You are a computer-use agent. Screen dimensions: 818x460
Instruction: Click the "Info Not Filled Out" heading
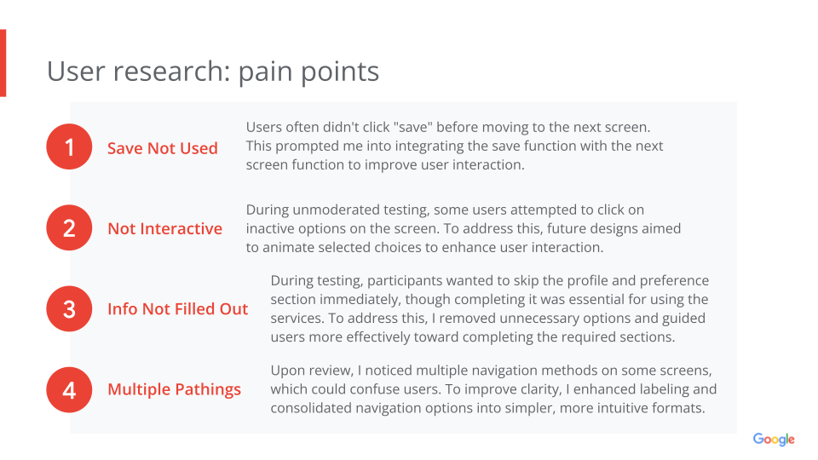point(177,308)
